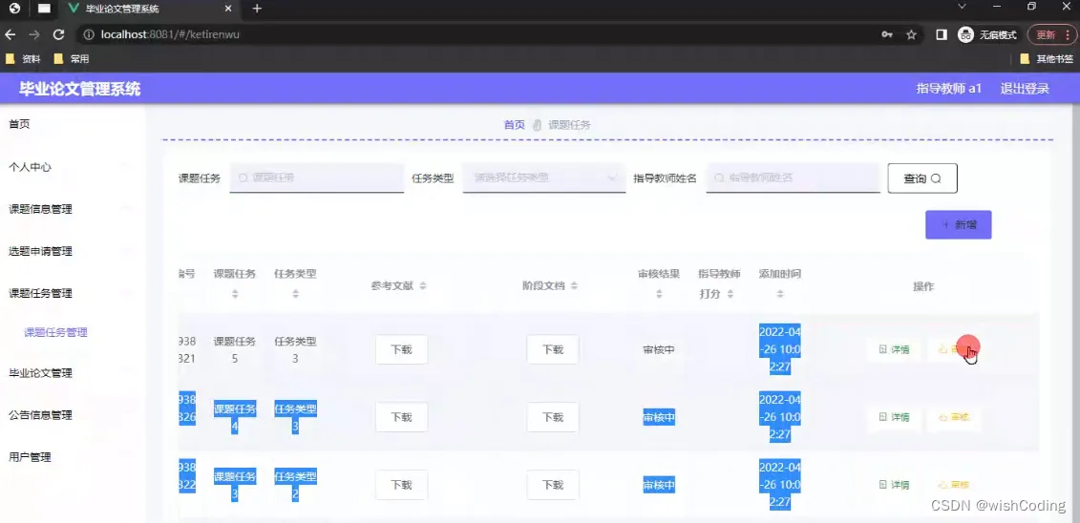
Task: Open the tab search chevron in title bar
Action: coord(963,6)
